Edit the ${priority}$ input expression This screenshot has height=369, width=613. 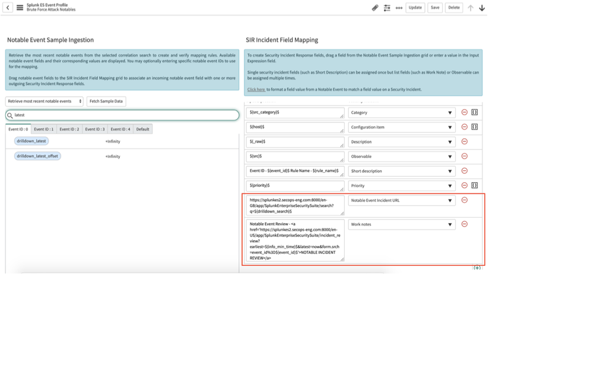(295, 186)
